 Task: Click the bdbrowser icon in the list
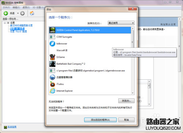[x=52, y=43]
